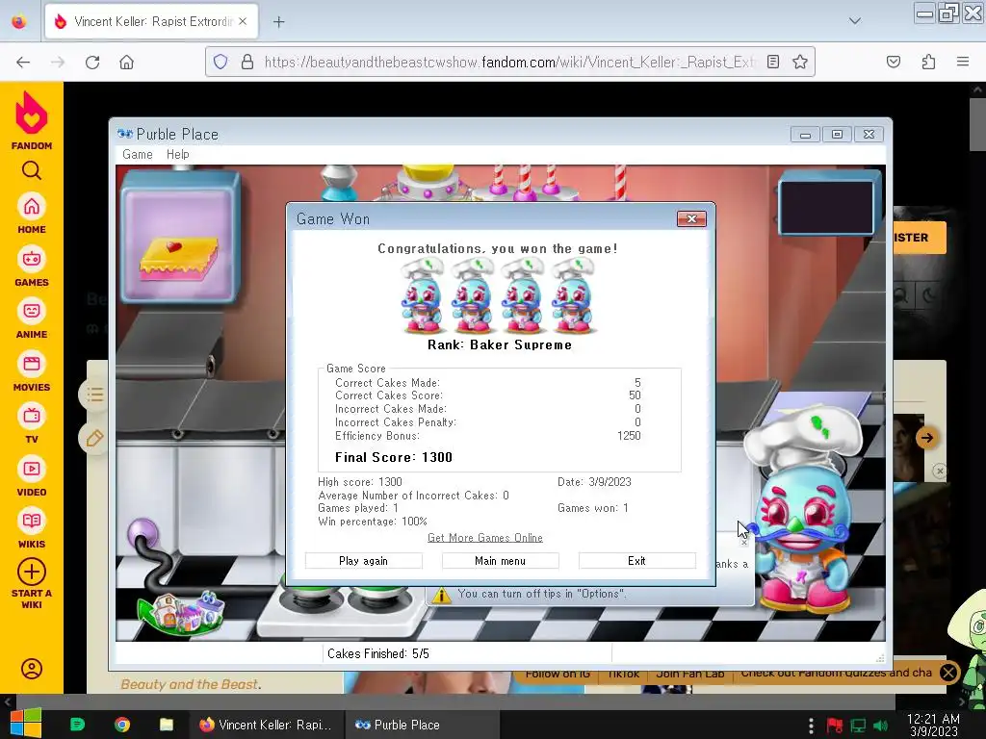The height and width of the screenshot is (739, 986).
Task: Close the Game Won dialog
Action: [691, 218]
